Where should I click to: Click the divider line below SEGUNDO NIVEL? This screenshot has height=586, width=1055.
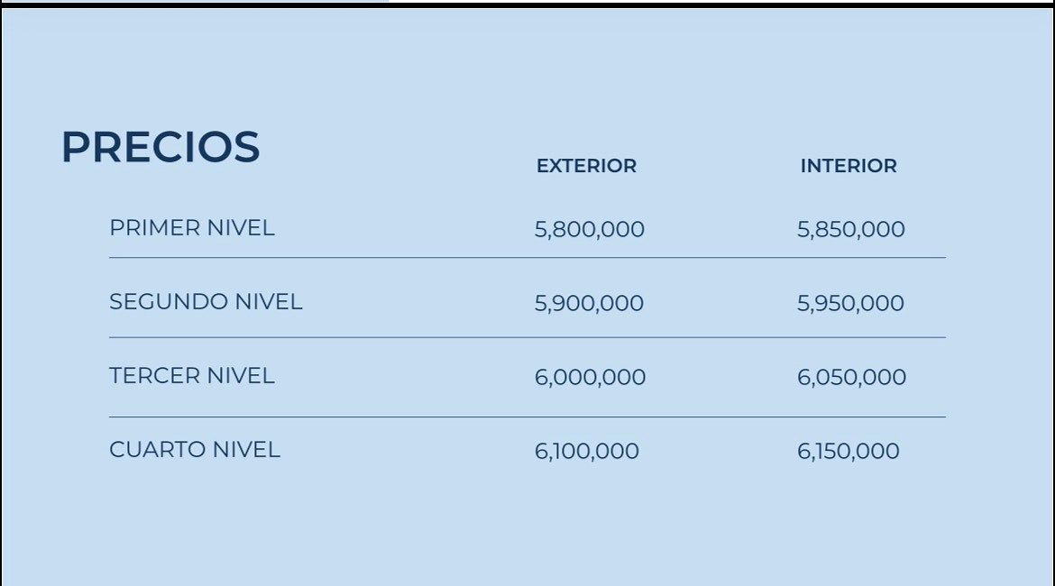(x=527, y=338)
